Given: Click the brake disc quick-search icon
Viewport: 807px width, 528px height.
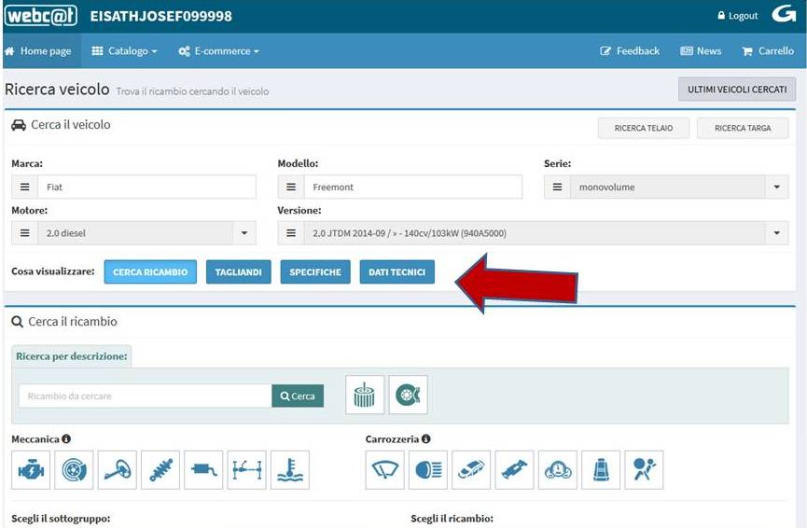Looking at the screenshot, I should coord(408,395).
